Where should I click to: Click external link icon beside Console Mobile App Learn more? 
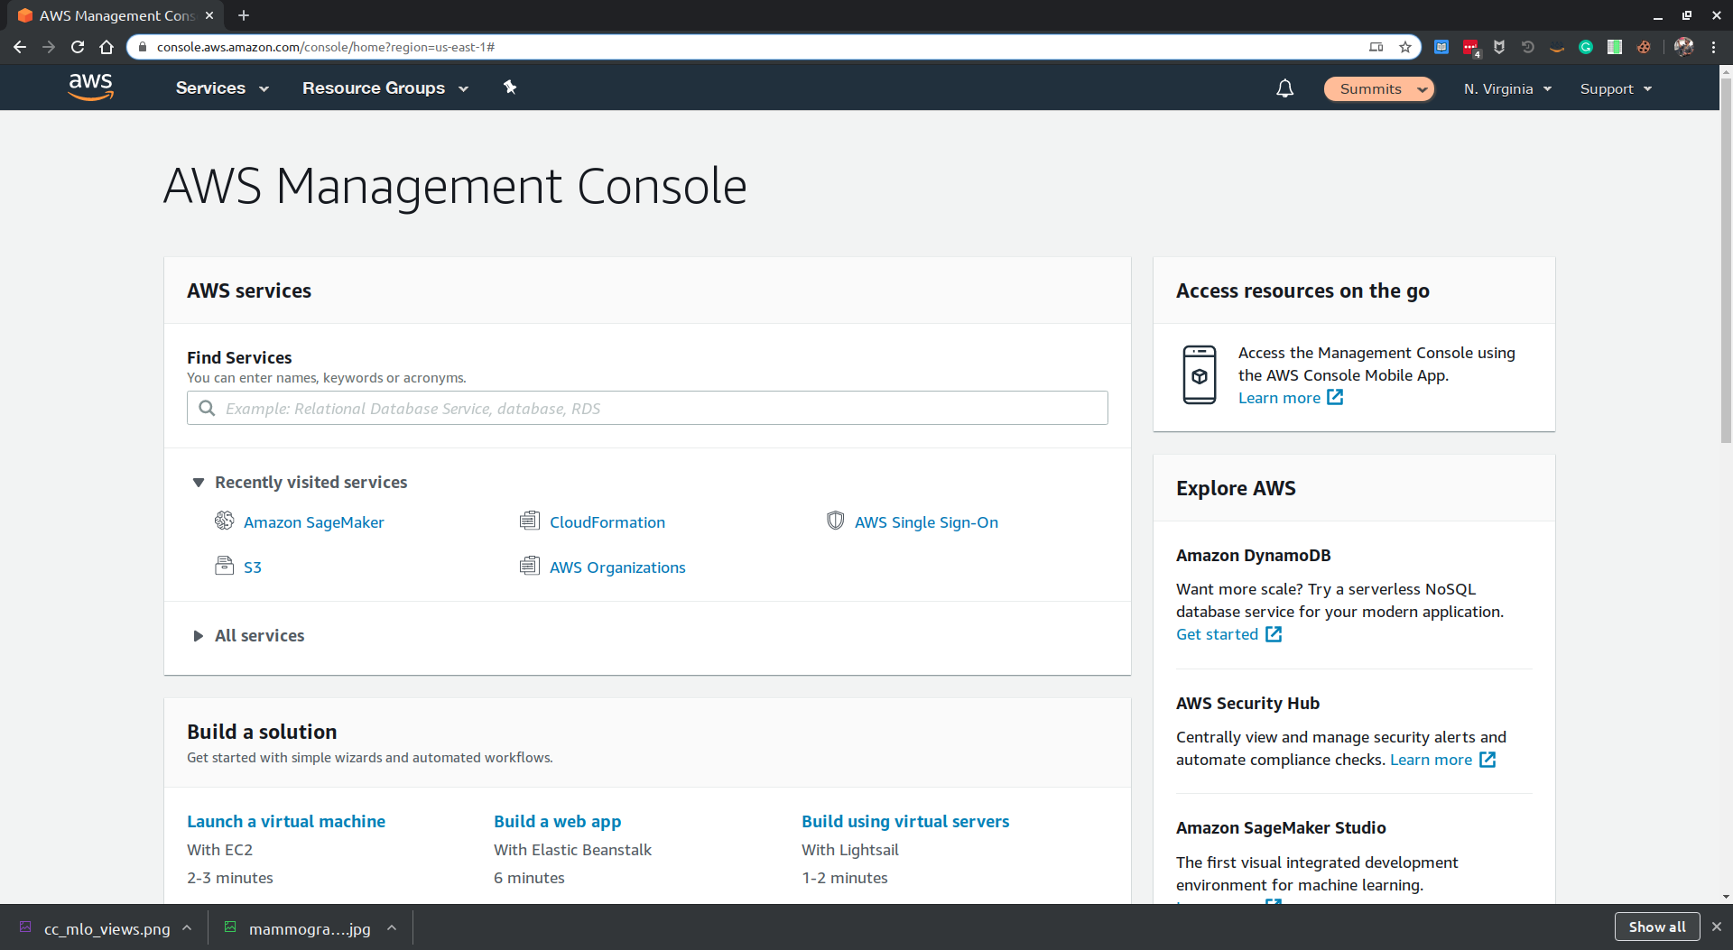[1335, 398]
